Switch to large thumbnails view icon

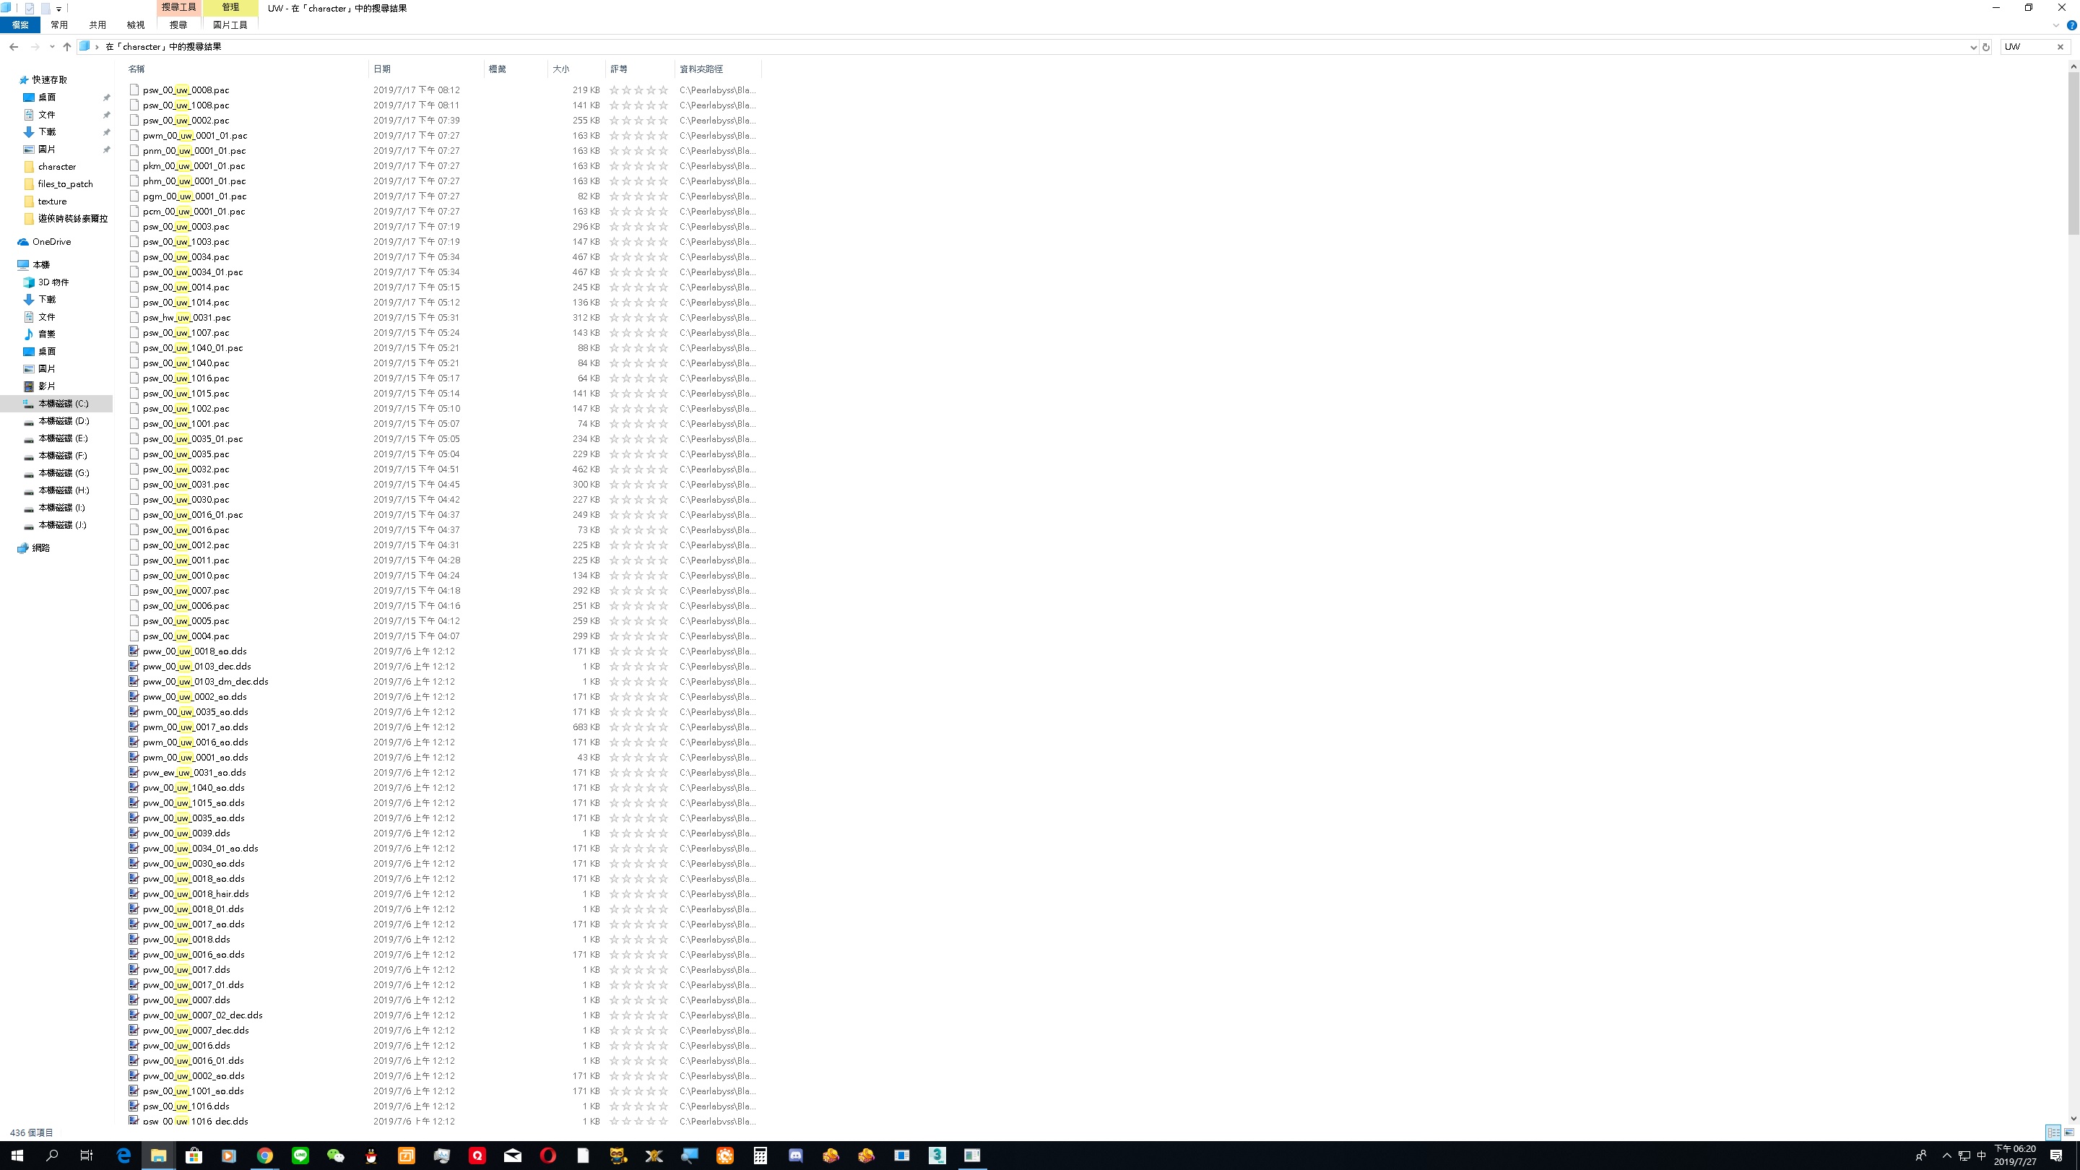click(2068, 1132)
